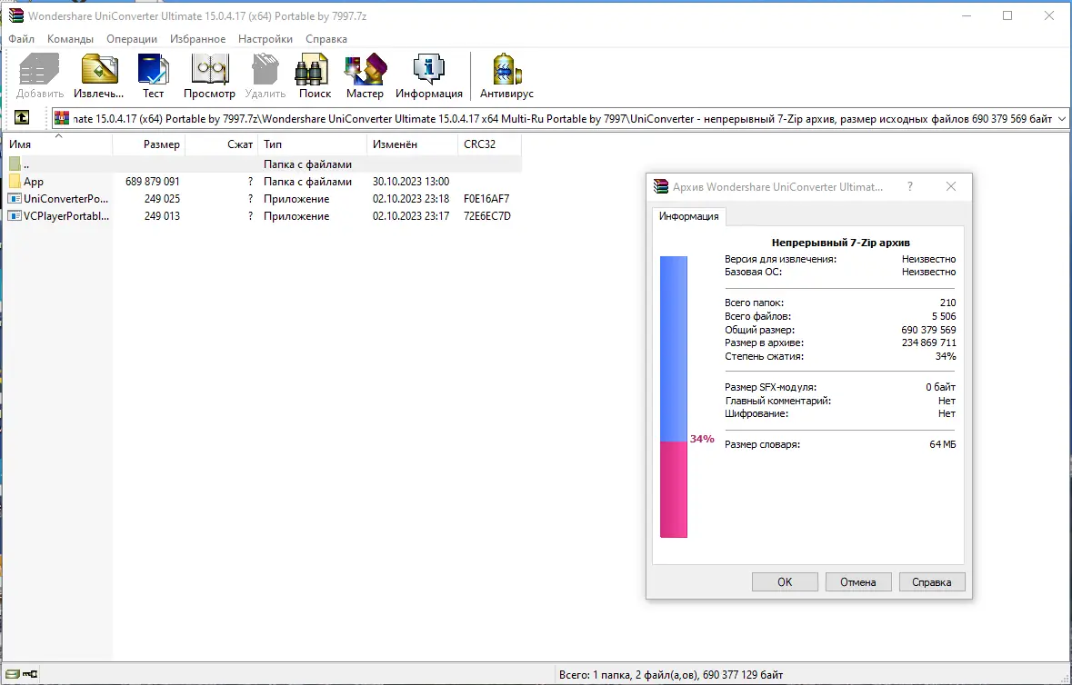The height and width of the screenshot is (685, 1072).
Task: Open the Команды menu
Action: pyautogui.click(x=71, y=39)
